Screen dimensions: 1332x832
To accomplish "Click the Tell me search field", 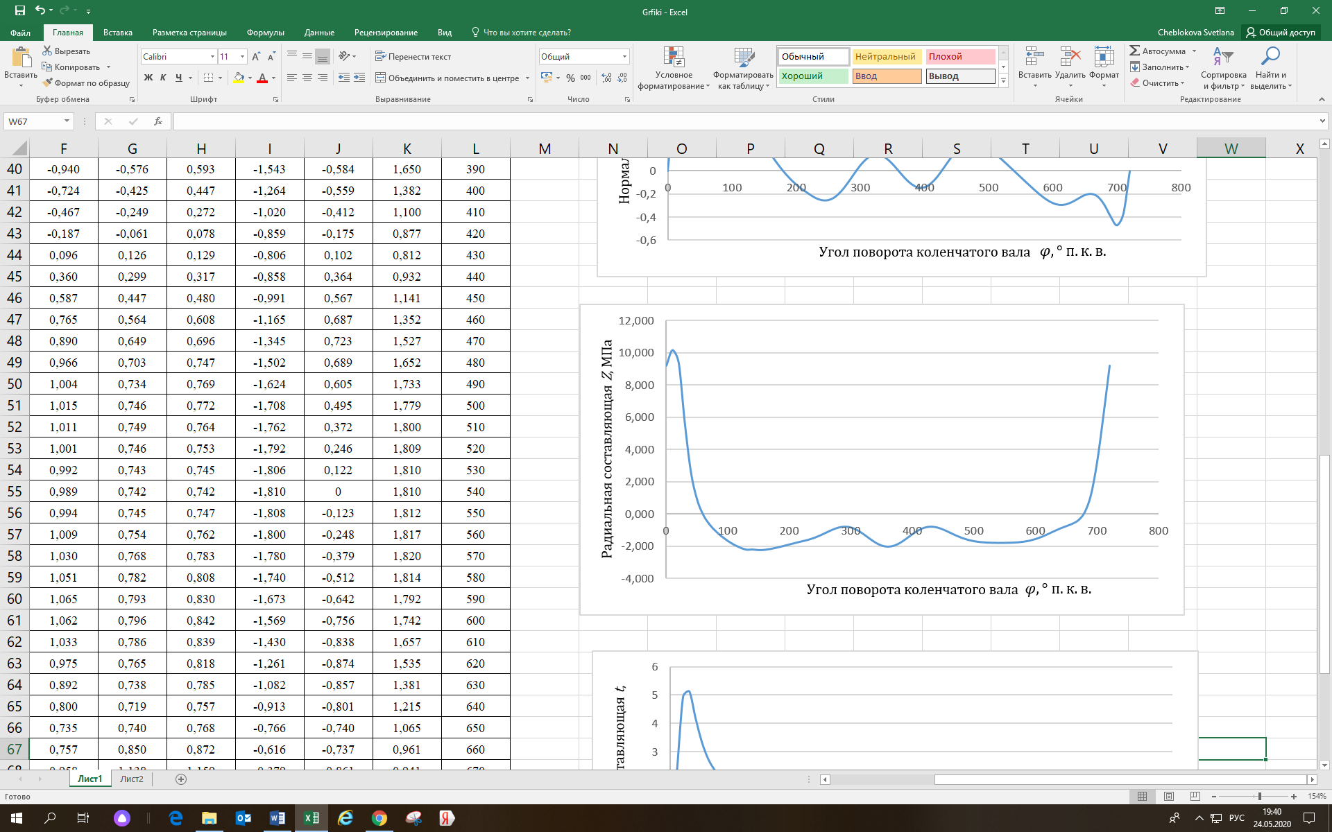I will pyautogui.click(x=522, y=33).
